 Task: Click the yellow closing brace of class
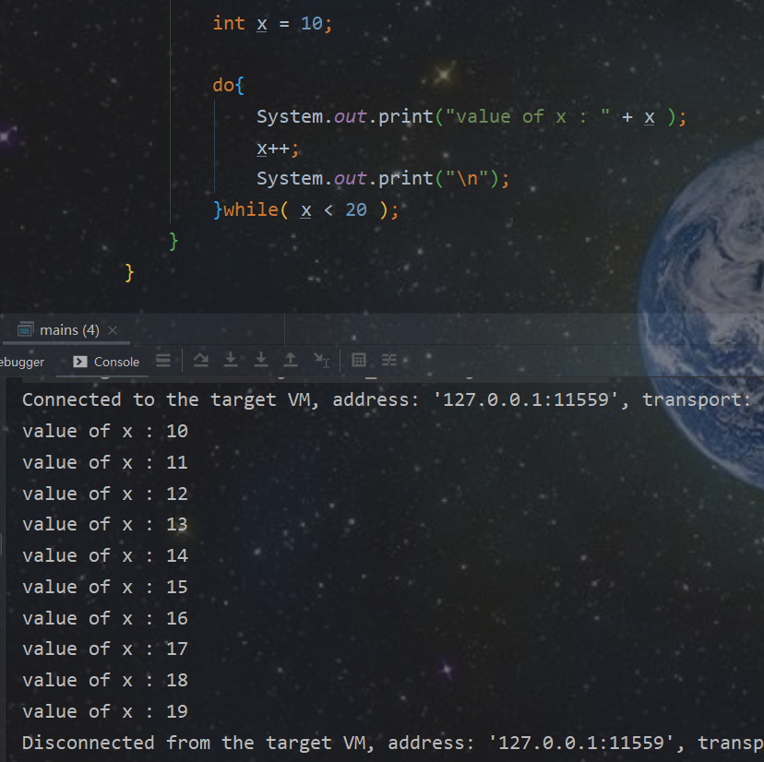[x=129, y=273]
